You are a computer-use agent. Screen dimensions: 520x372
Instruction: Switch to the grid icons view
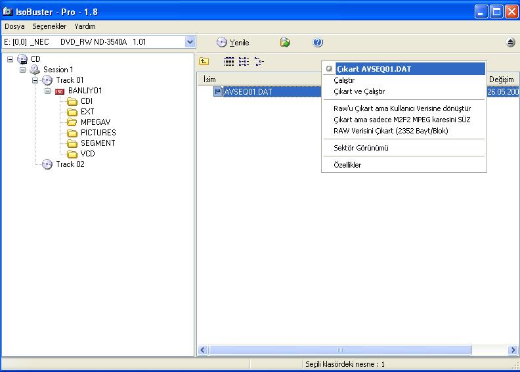tap(228, 62)
